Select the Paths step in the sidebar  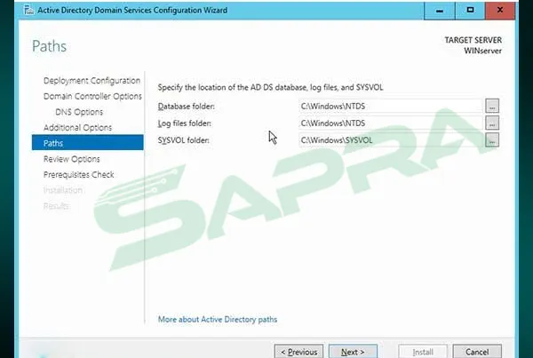click(x=55, y=143)
